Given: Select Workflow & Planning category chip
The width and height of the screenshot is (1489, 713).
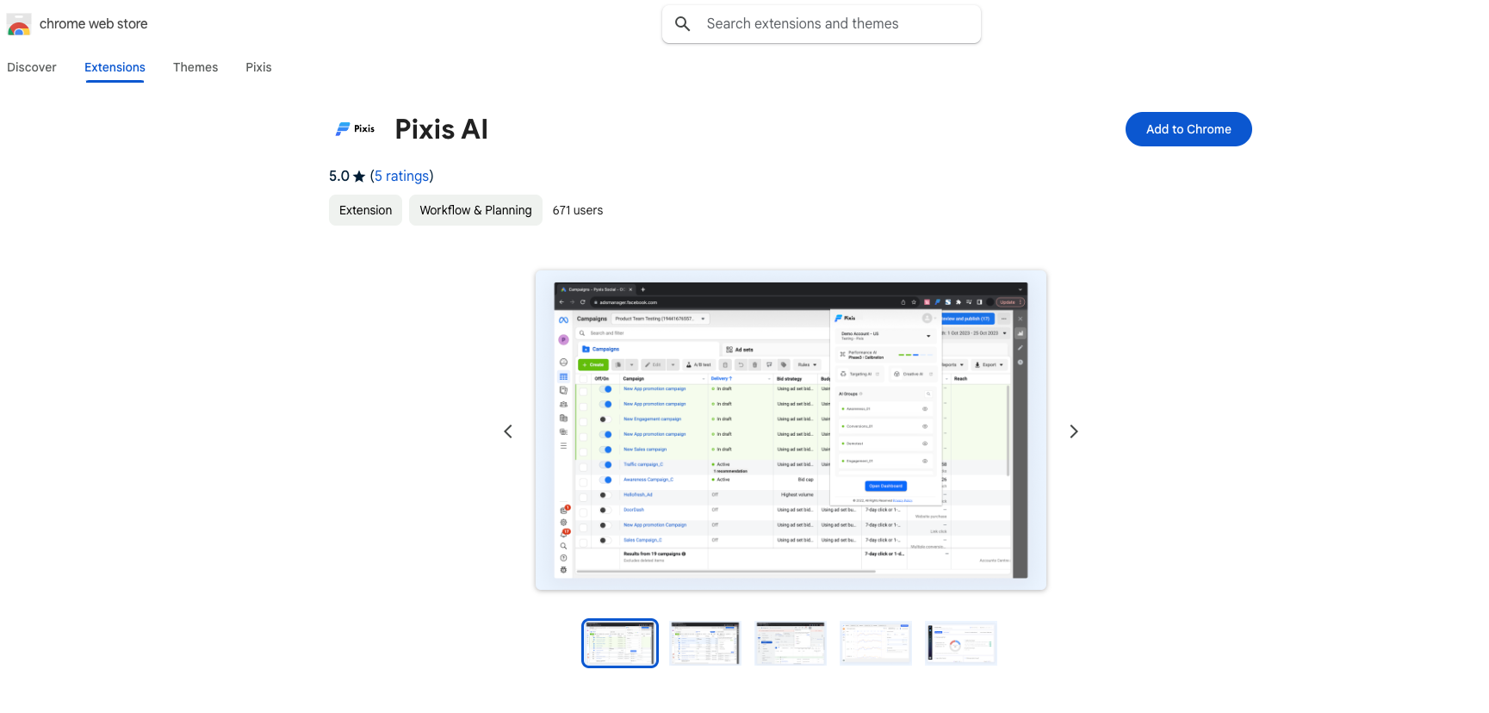Looking at the screenshot, I should [x=475, y=210].
